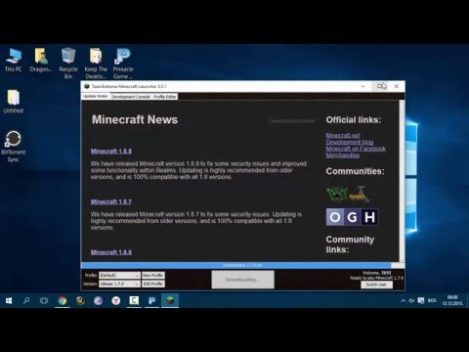Screen dimensions: 469x352
Task: Close the Minecraft launcher window
Action: [x=397, y=86]
